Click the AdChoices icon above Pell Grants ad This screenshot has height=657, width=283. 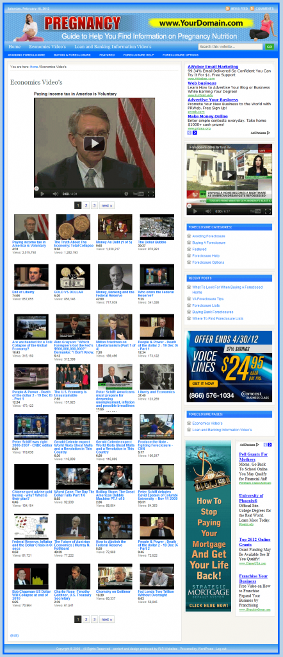[x=257, y=445]
